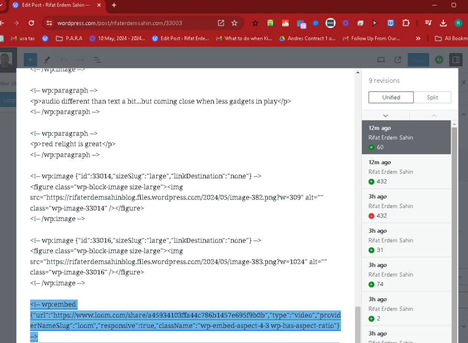Open the Document Overview list icon
The height and width of the screenshot is (343, 468).
pos(97,60)
